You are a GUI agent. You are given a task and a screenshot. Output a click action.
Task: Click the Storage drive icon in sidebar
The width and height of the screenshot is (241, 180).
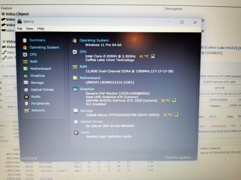tap(26, 83)
